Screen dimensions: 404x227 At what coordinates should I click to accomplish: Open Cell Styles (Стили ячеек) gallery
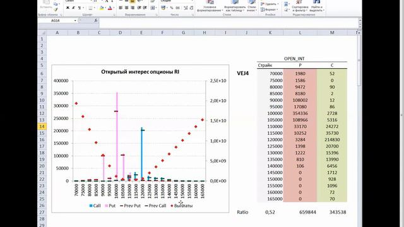251,6
